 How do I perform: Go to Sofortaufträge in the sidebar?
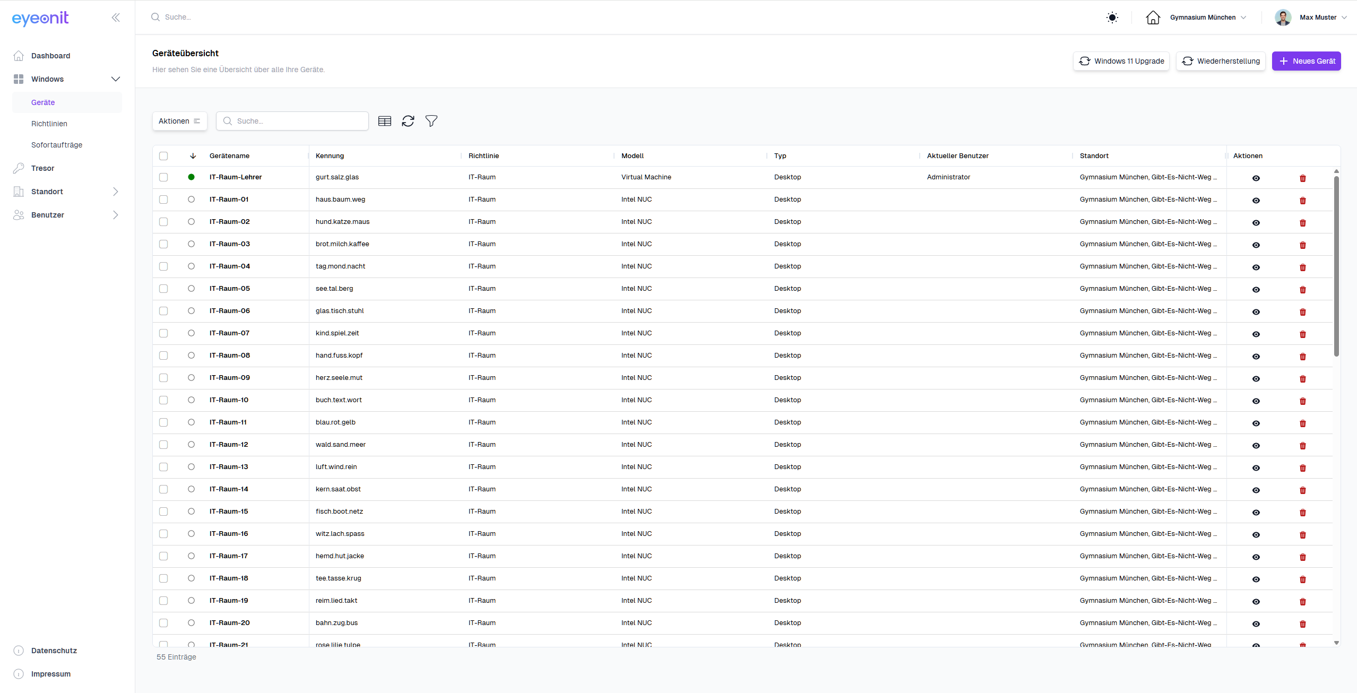[57, 145]
